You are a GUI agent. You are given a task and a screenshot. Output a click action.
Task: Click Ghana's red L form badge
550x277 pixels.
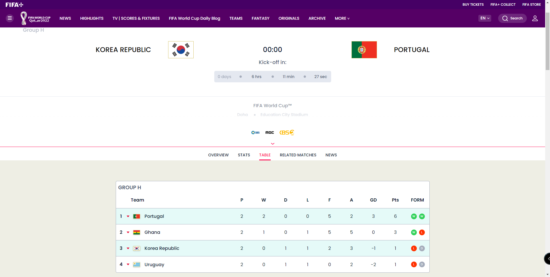422,232
